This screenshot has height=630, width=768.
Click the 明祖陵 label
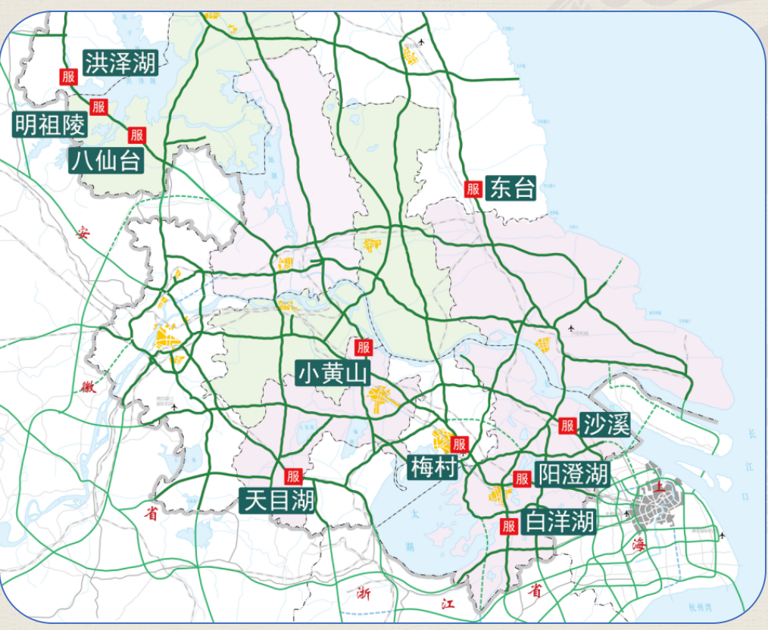[x=50, y=125]
